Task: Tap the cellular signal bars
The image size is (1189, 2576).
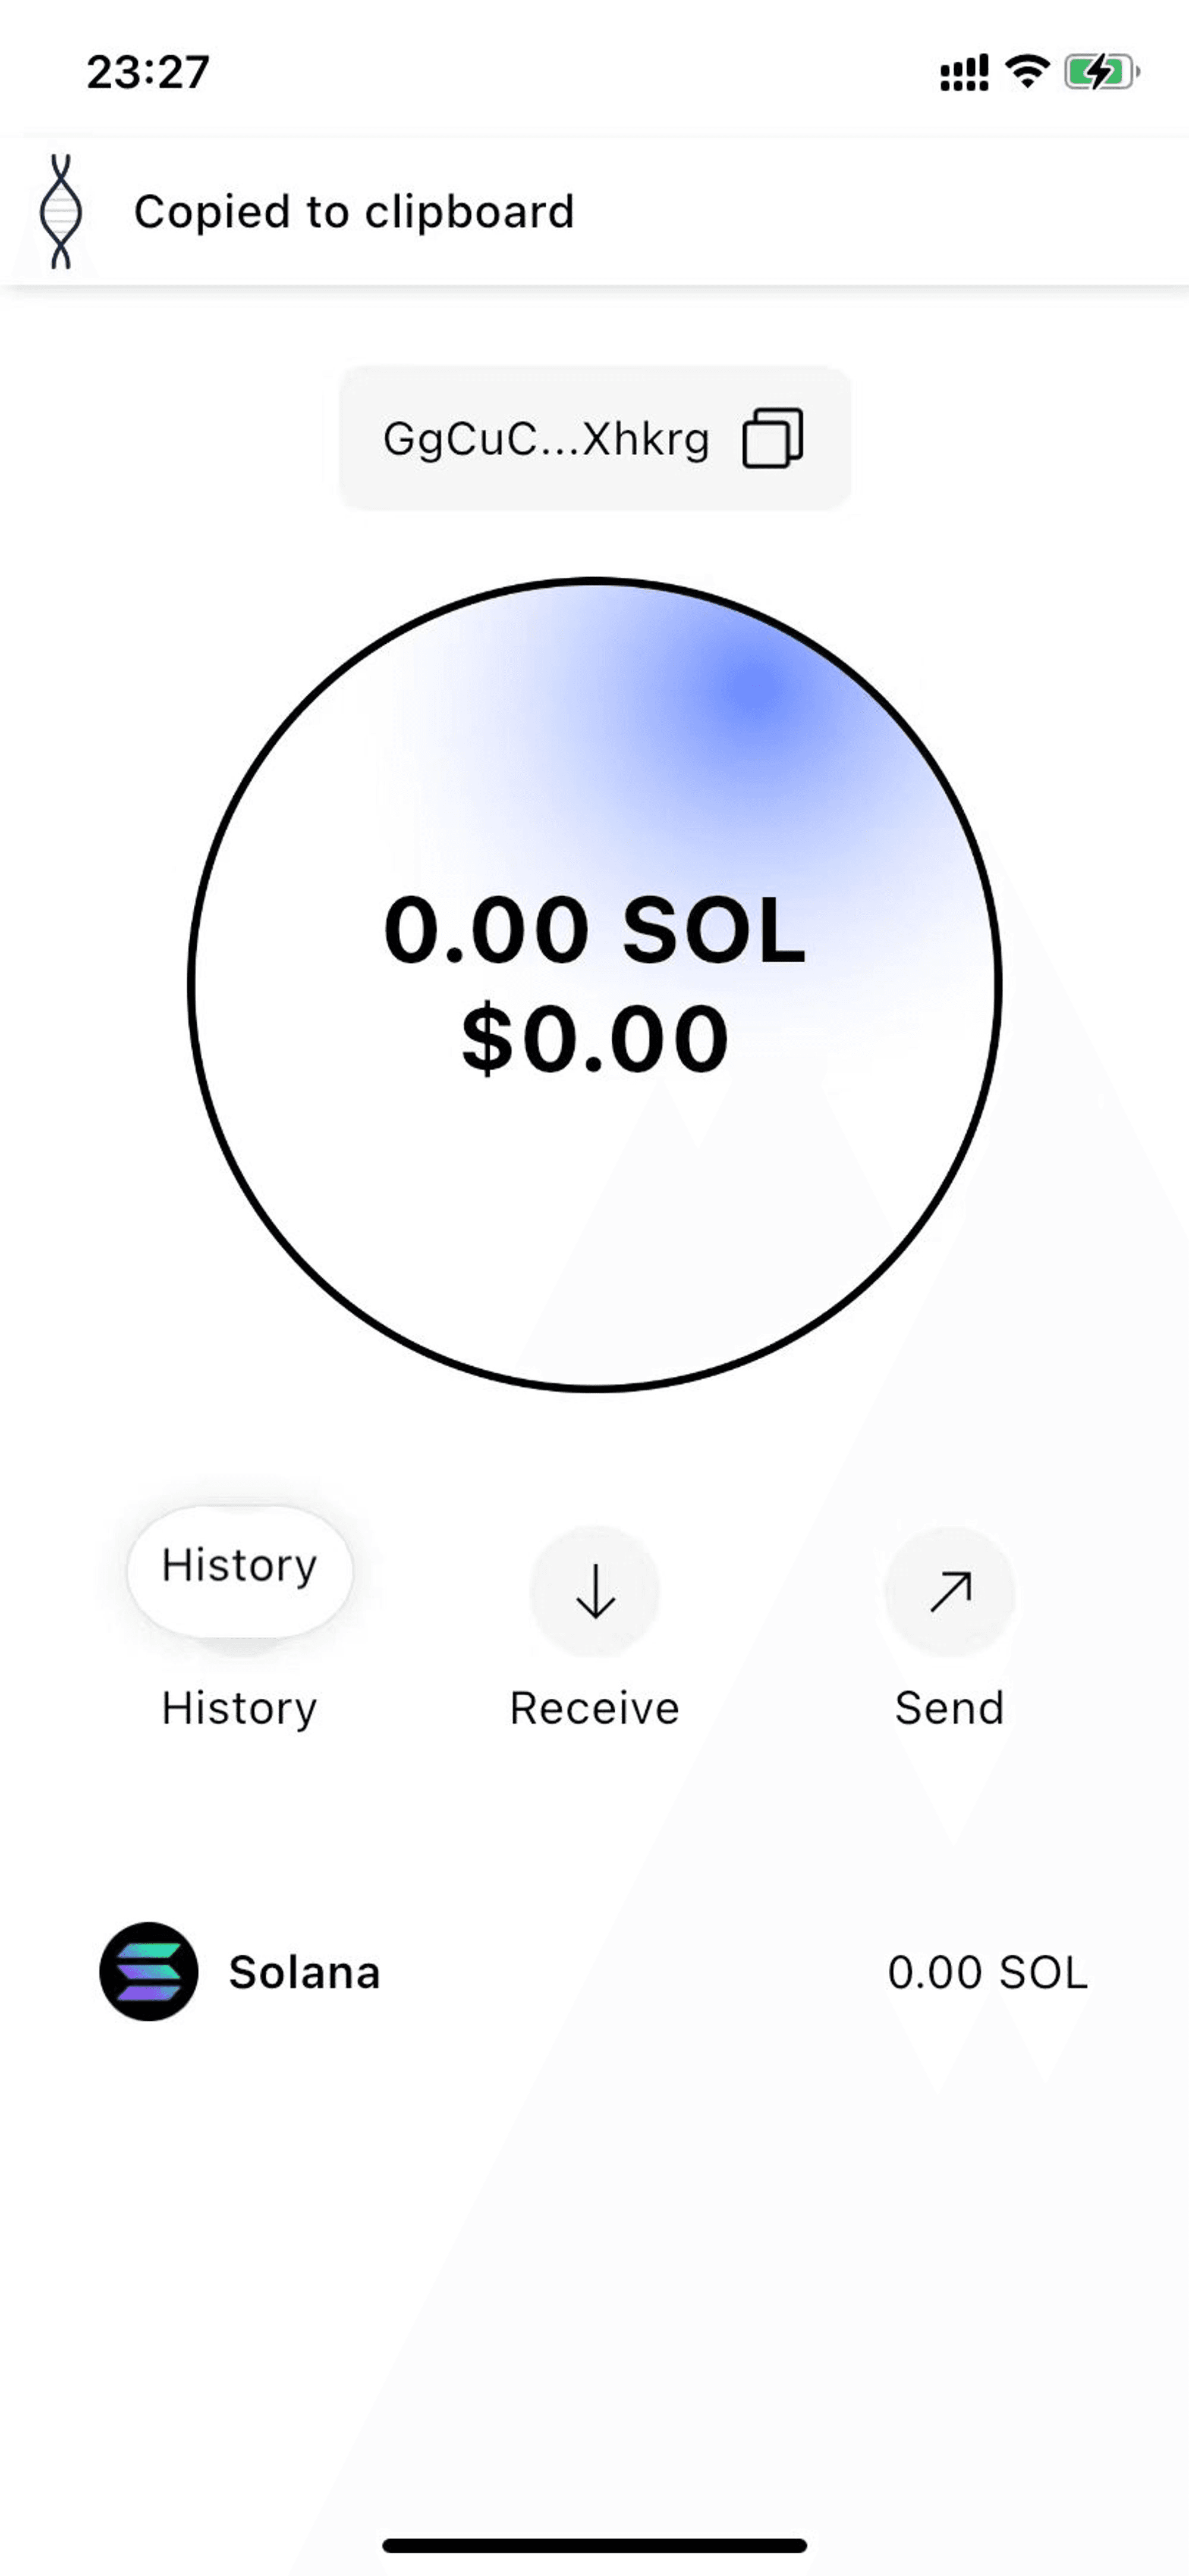Action: [x=964, y=73]
